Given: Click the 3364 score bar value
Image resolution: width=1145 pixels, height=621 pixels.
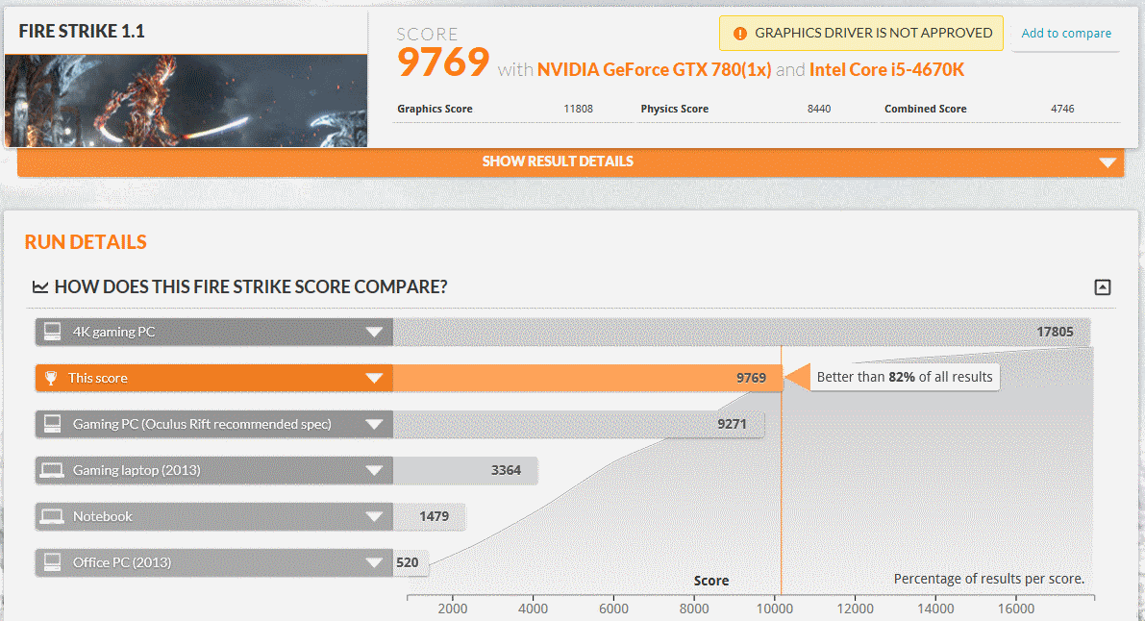Looking at the screenshot, I should point(506,470).
